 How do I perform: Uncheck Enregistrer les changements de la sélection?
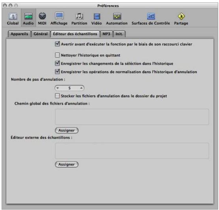click(57, 63)
